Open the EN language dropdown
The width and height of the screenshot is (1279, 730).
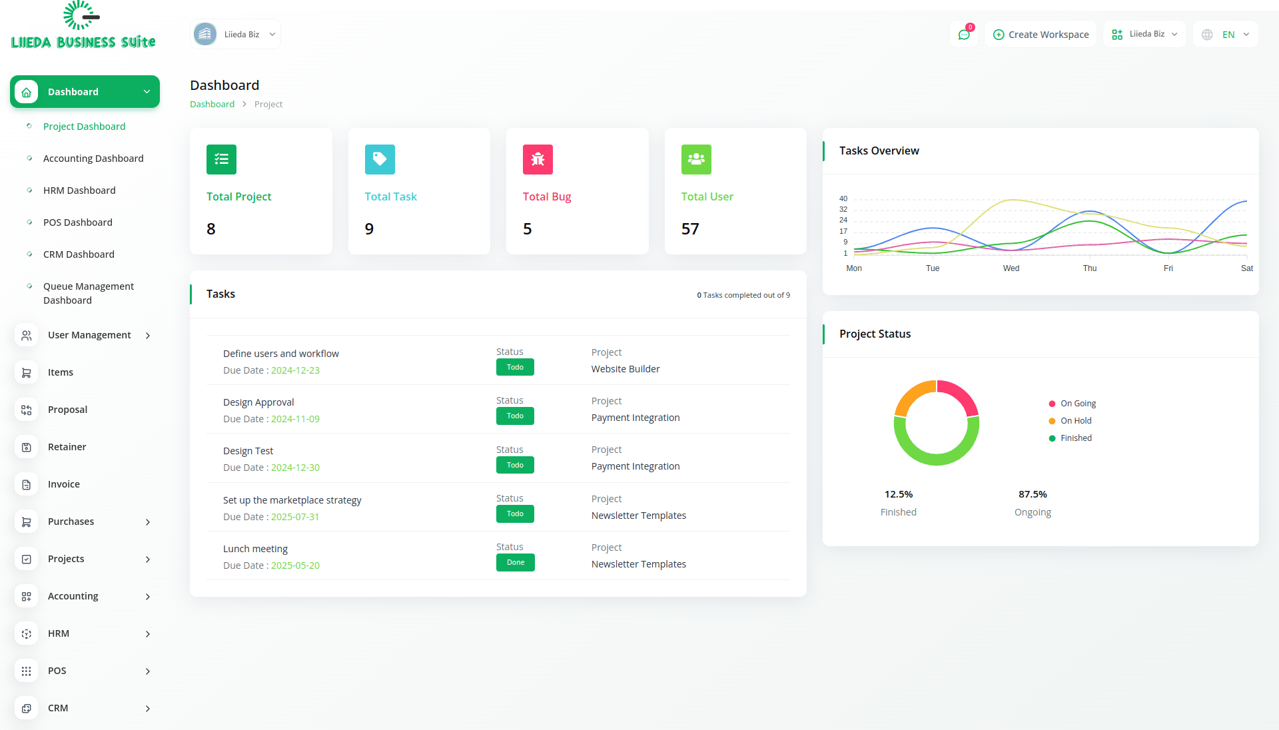(x=1226, y=35)
